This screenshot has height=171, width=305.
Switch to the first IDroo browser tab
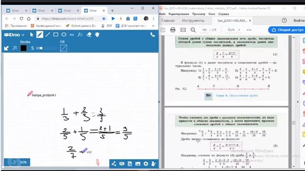17,10
